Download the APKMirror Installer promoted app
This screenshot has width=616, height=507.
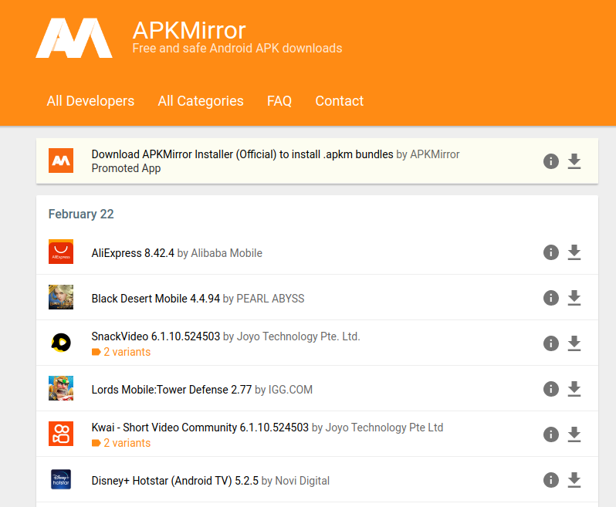[574, 161]
